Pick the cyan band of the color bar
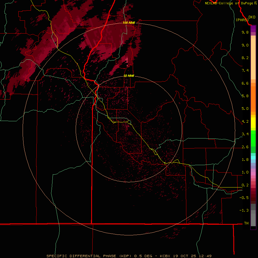Screen dimensions: 258x258 coord(253,158)
